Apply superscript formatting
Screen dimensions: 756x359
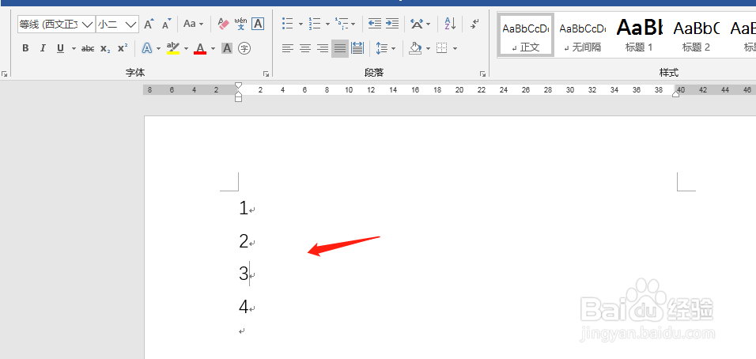click(123, 48)
